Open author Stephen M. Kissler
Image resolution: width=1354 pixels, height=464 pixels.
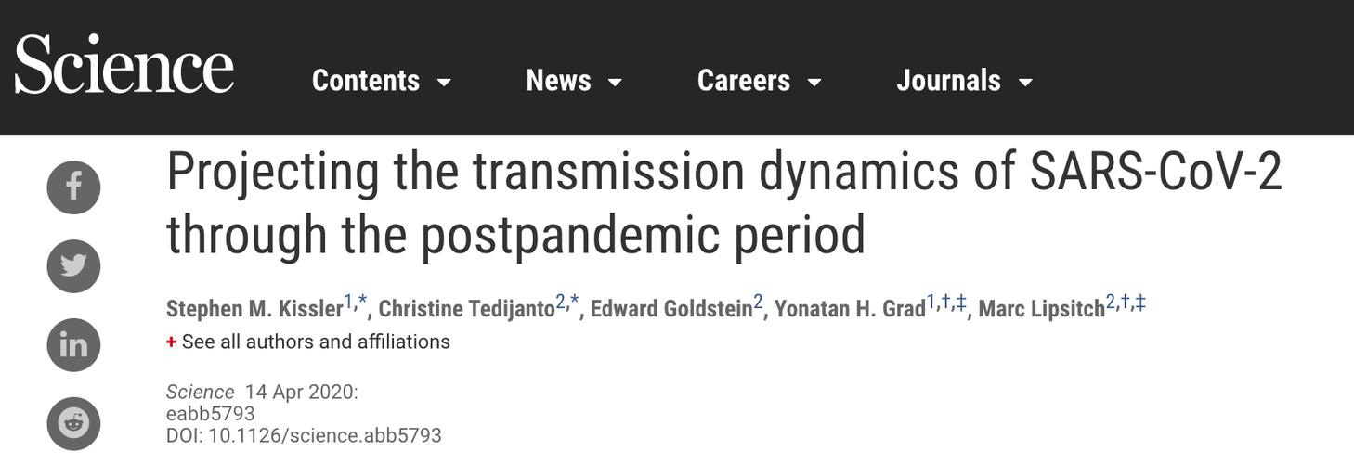(254, 309)
